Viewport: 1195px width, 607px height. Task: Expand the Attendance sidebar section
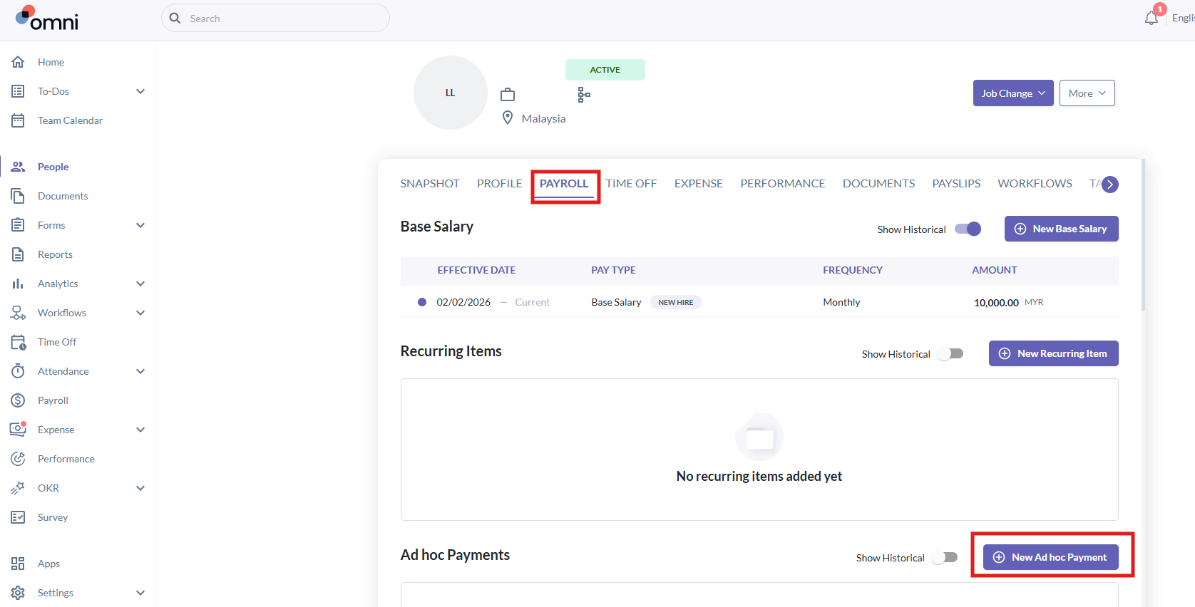140,371
